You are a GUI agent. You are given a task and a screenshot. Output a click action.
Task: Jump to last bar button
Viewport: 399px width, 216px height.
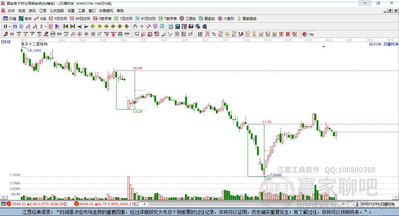coord(72,27)
